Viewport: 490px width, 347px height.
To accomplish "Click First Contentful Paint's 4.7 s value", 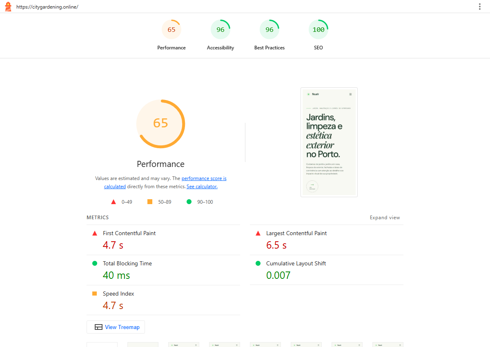I will pos(113,245).
